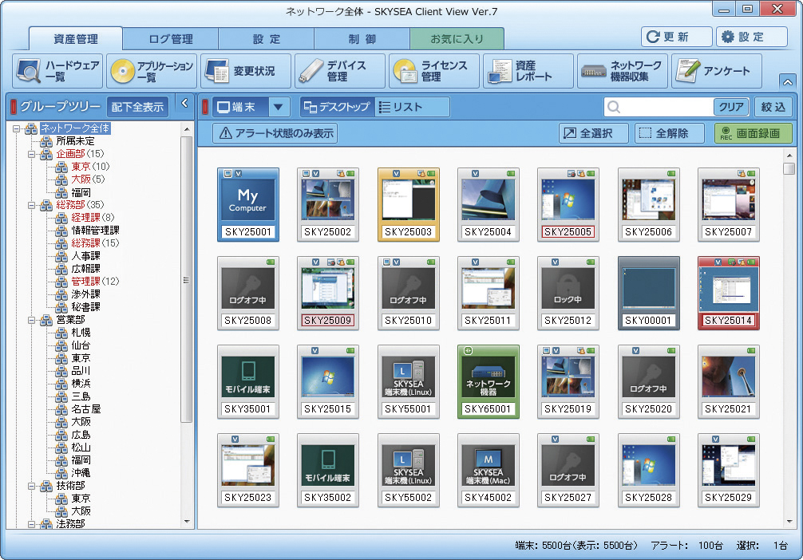
Task: Click the thumbnail area vertical scrollbar
Action: 789,319
